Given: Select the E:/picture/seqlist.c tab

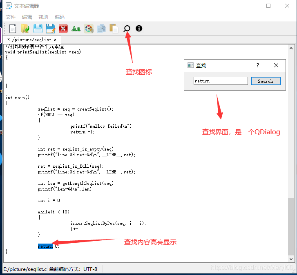Looking at the screenshot, I should tap(31, 40).
